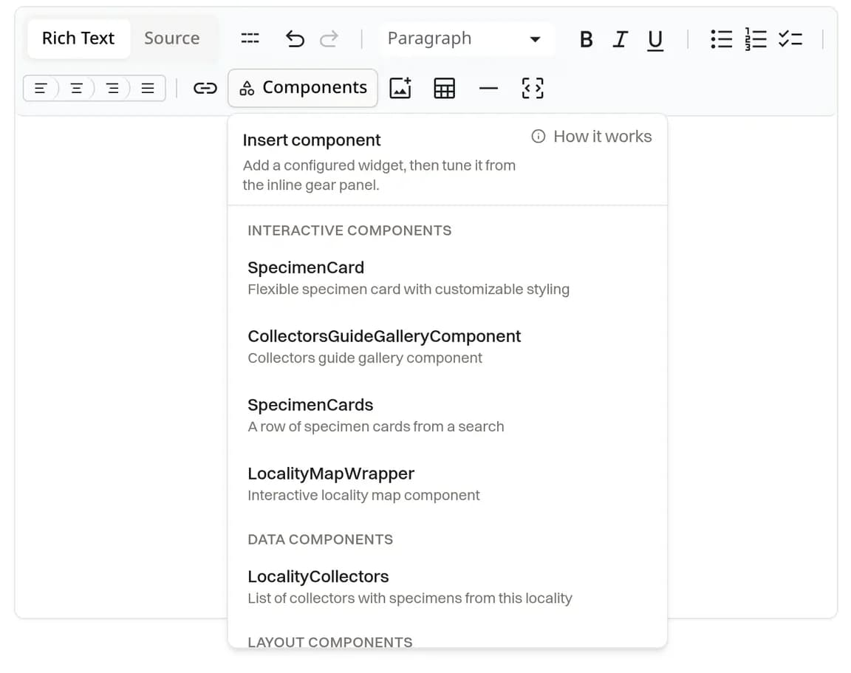Justify the text alignment
Image resolution: width=851 pixels, height=673 pixels.
[x=148, y=88]
